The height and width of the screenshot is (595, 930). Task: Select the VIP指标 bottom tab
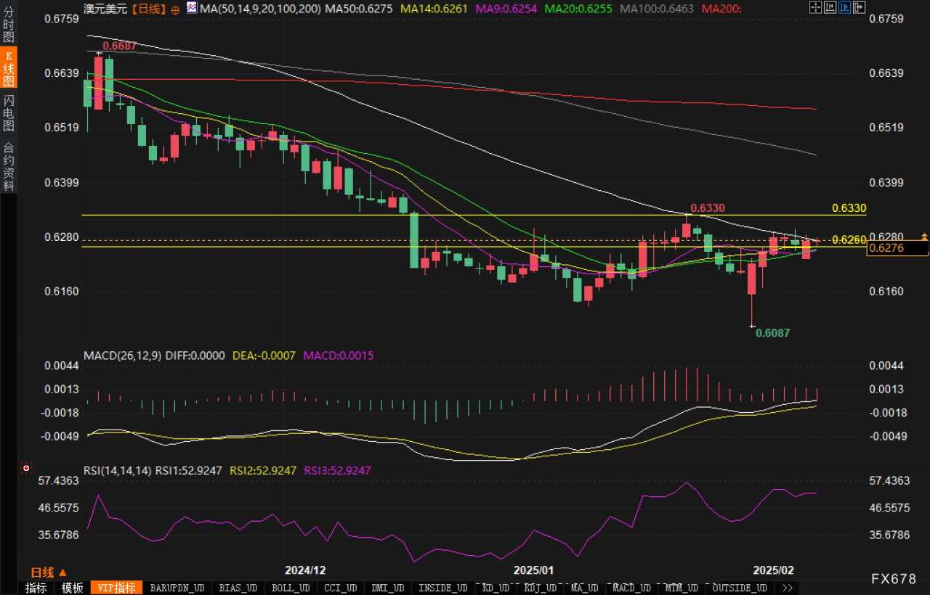tap(116, 588)
